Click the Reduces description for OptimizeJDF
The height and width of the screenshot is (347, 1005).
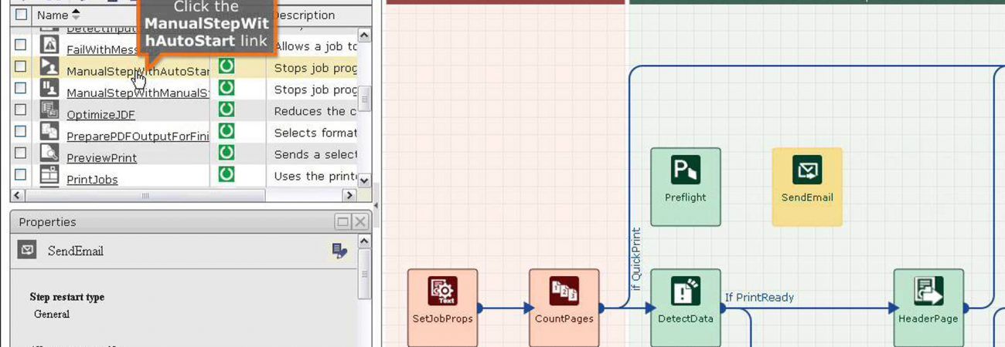315,111
